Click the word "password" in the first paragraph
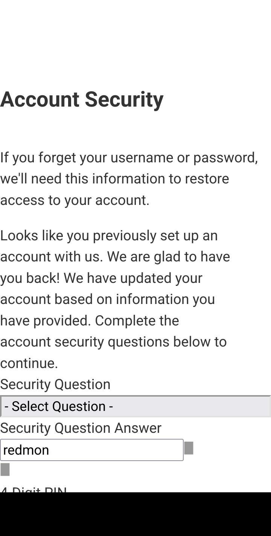Screen dimensions: 271x536 [x=225, y=157]
